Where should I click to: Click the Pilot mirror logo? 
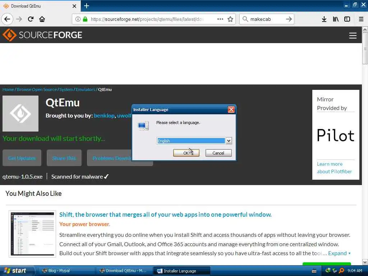click(336, 135)
